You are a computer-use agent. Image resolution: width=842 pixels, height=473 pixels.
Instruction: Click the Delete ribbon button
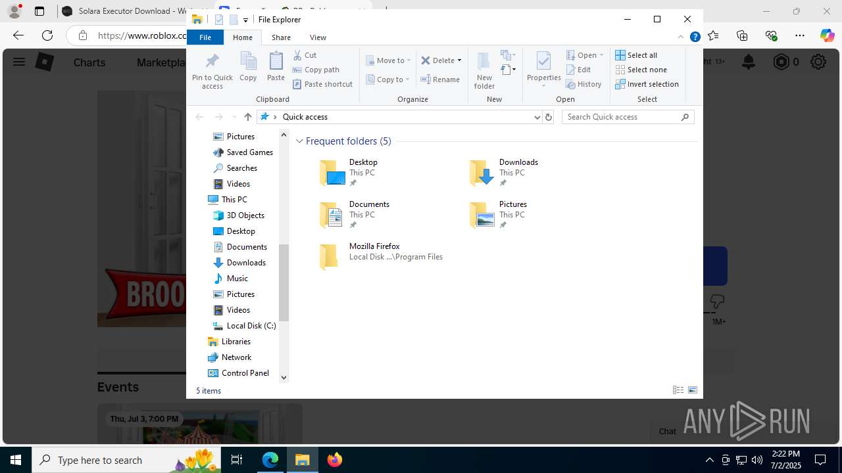point(438,60)
